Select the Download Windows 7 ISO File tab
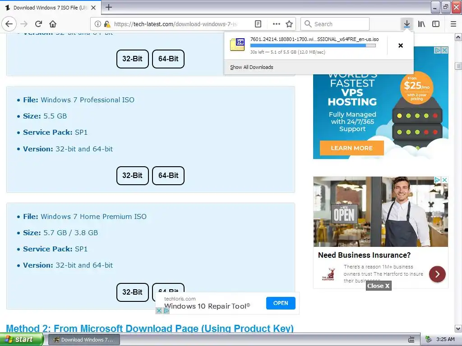 [51, 8]
